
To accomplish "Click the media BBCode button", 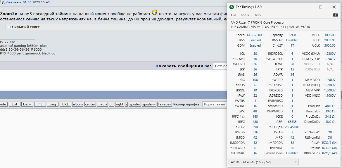I will (x=102, y=104).
